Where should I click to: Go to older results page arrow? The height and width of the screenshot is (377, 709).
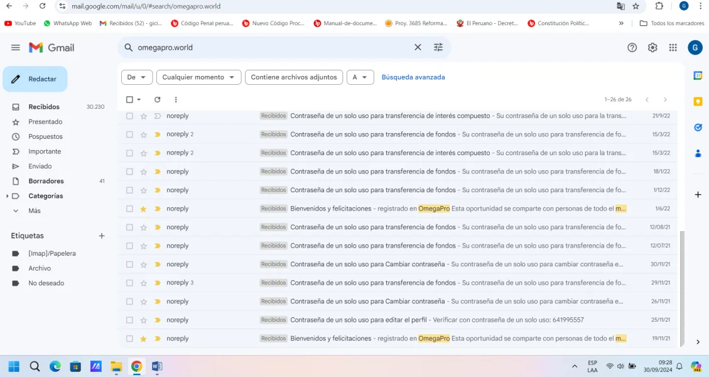(665, 99)
